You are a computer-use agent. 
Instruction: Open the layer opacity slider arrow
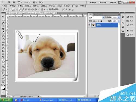119,17
